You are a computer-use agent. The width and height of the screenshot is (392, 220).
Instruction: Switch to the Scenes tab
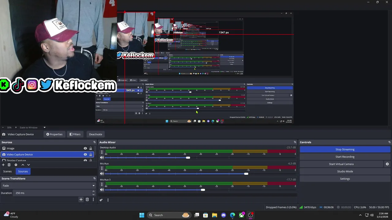7,171
